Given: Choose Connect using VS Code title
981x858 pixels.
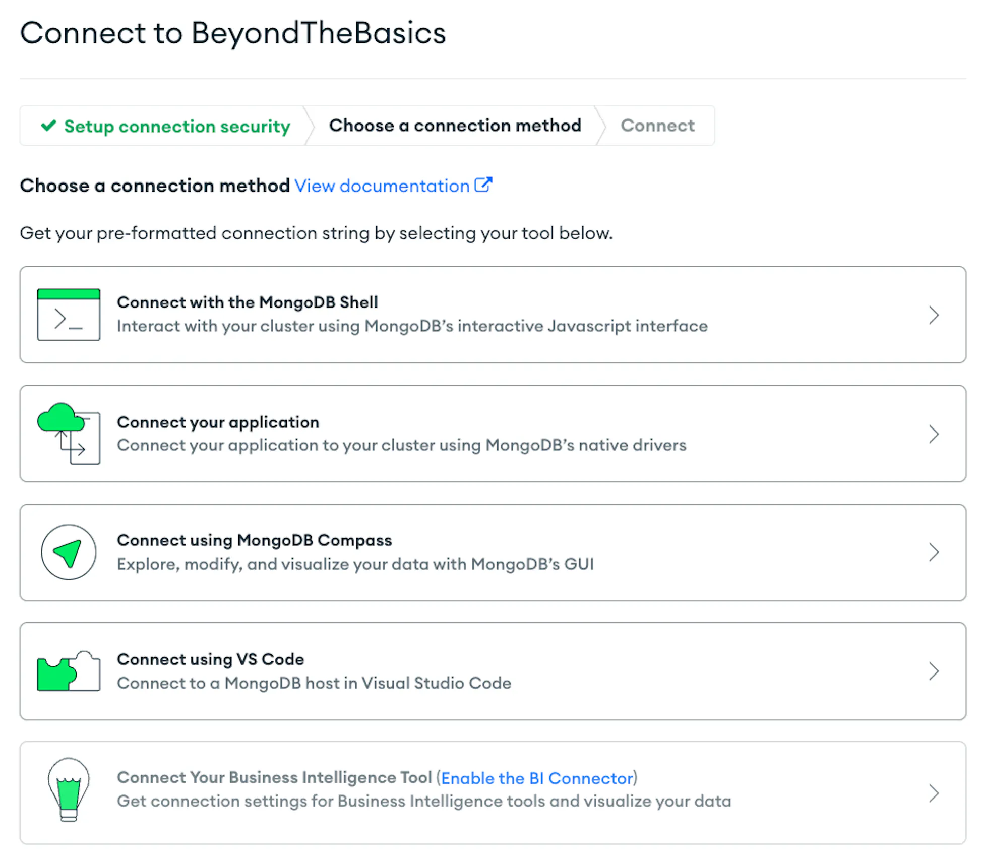Looking at the screenshot, I should click(211, 659).
